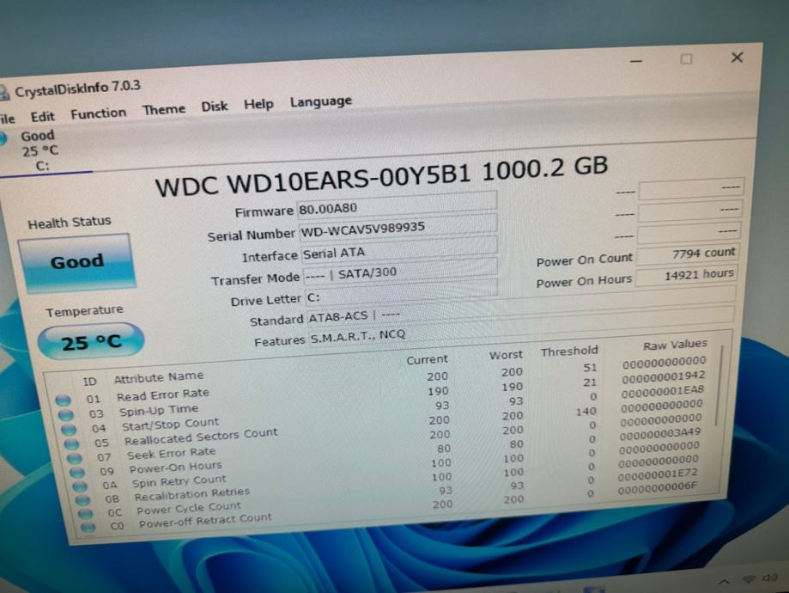Click the Serial Number field WD-WCAV5V989935
This screenshot has height=593, width=789.
pyautogui.click(x=398, y=225)
